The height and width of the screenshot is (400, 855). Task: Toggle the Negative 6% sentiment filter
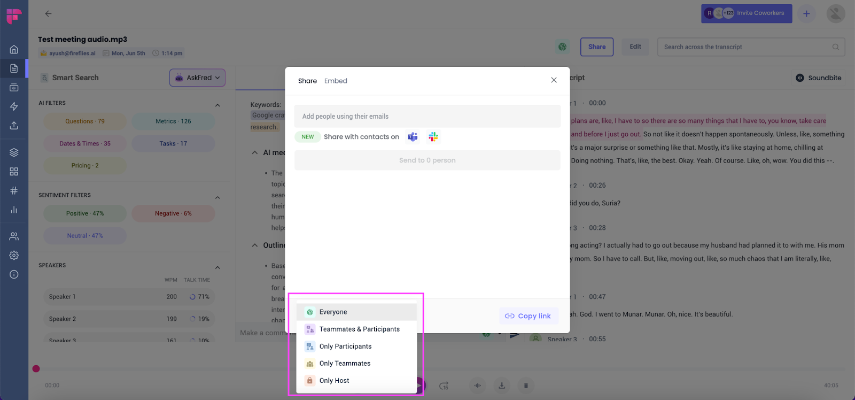173,213
